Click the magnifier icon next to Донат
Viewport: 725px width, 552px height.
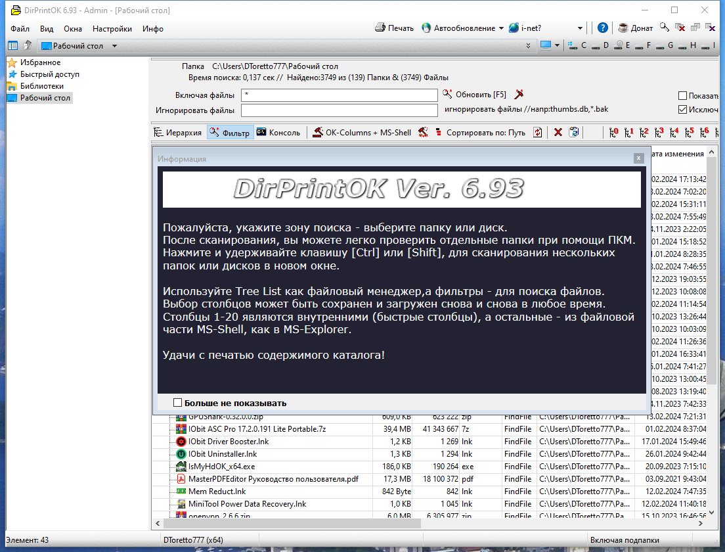[665, 28]
